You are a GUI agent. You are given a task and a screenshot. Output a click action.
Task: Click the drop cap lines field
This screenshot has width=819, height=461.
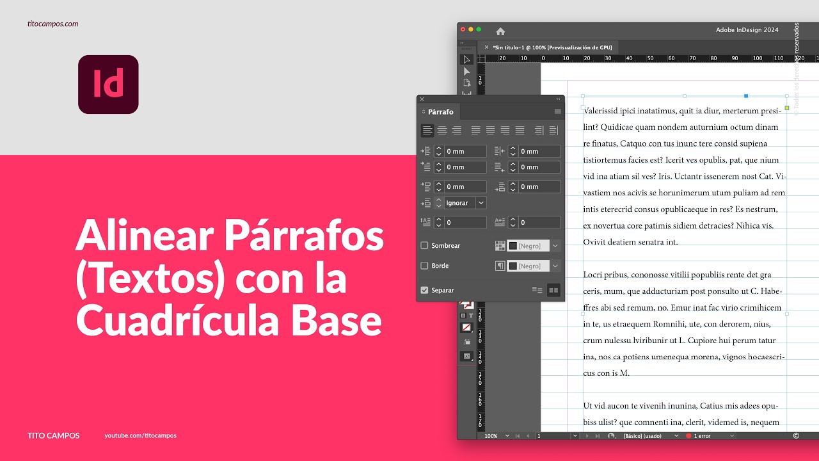click(465, 223)
